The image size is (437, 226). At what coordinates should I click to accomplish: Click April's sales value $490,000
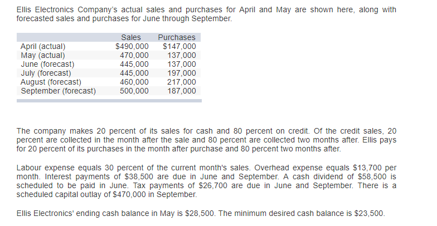[132, 46]
